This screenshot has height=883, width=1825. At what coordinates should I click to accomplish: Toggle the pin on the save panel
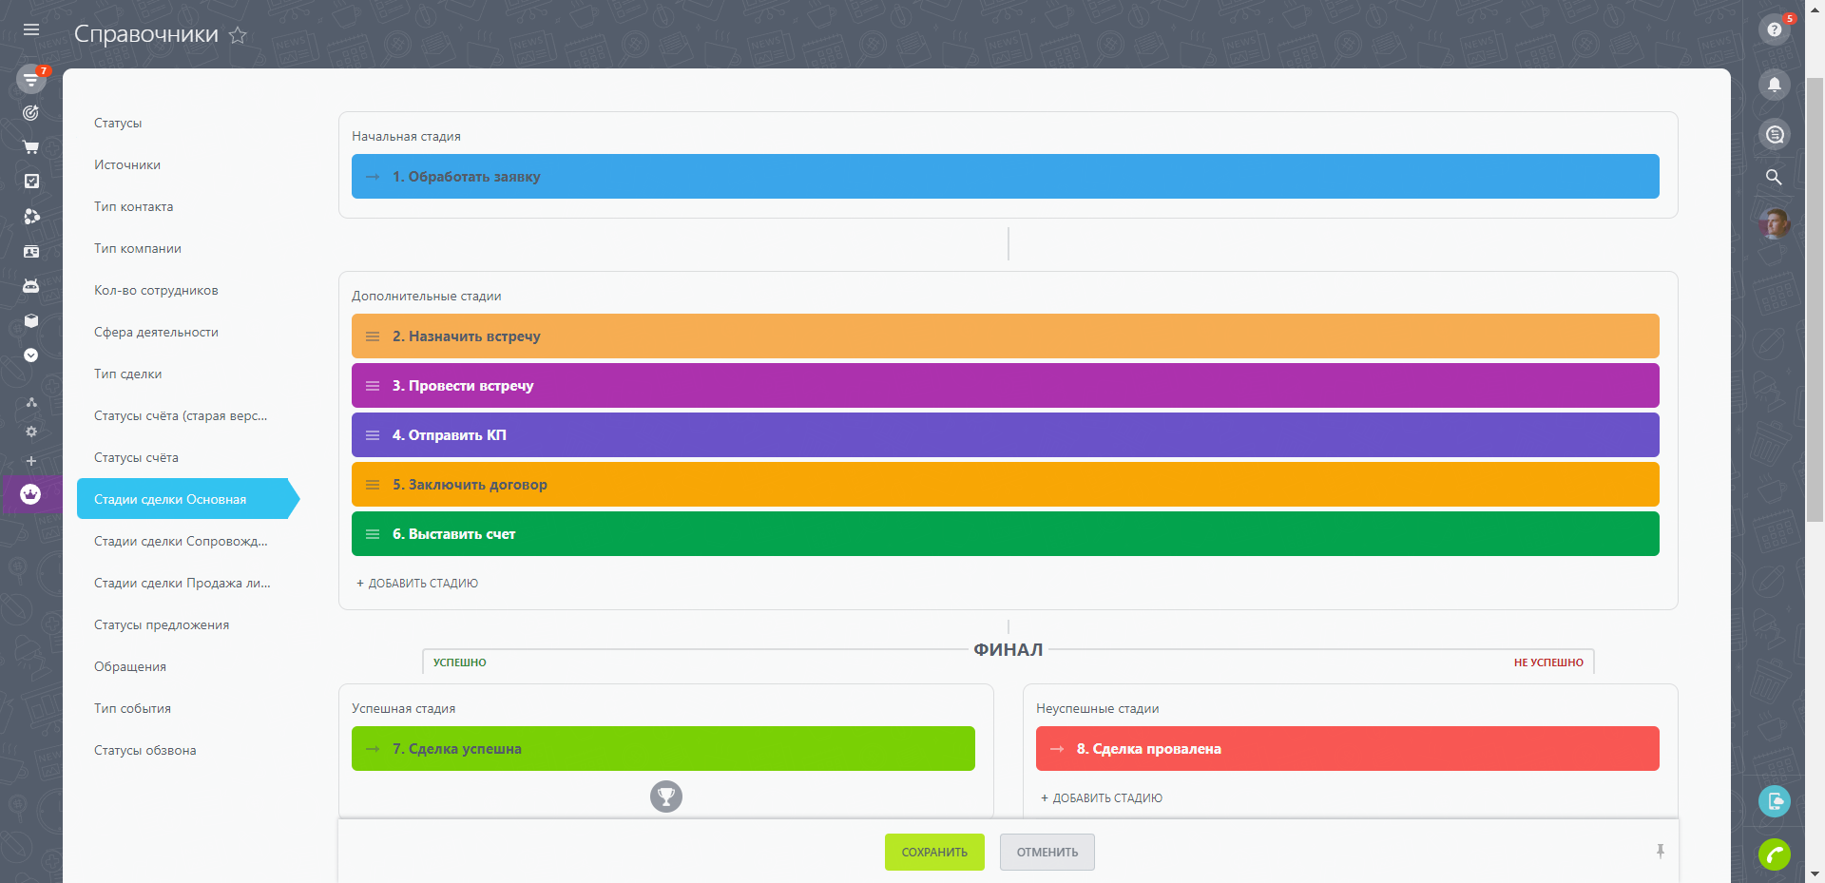(x=1660, y=852)
